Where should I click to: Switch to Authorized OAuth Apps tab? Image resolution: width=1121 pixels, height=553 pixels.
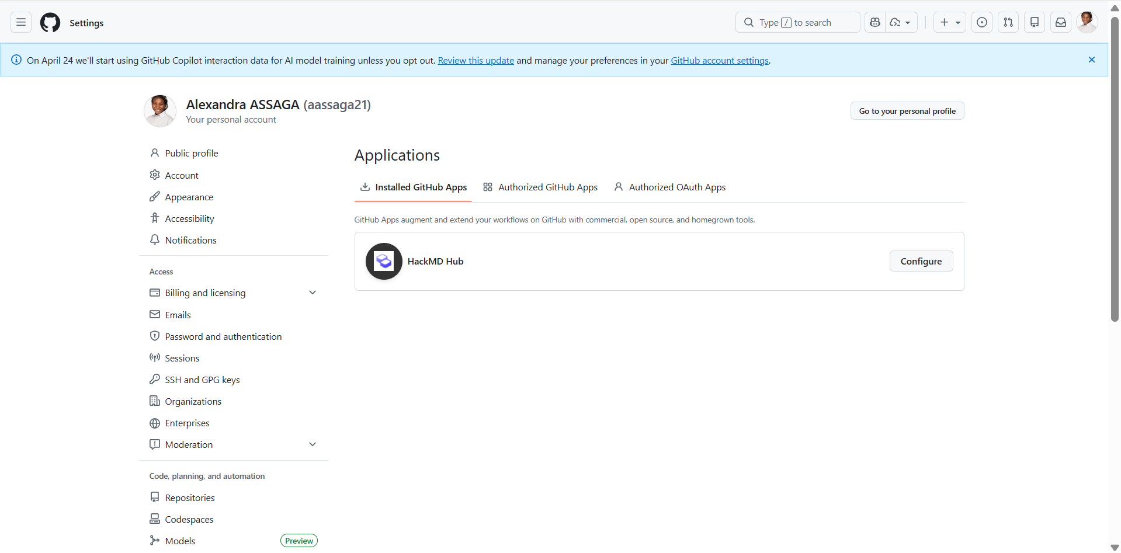click(670, 187)
